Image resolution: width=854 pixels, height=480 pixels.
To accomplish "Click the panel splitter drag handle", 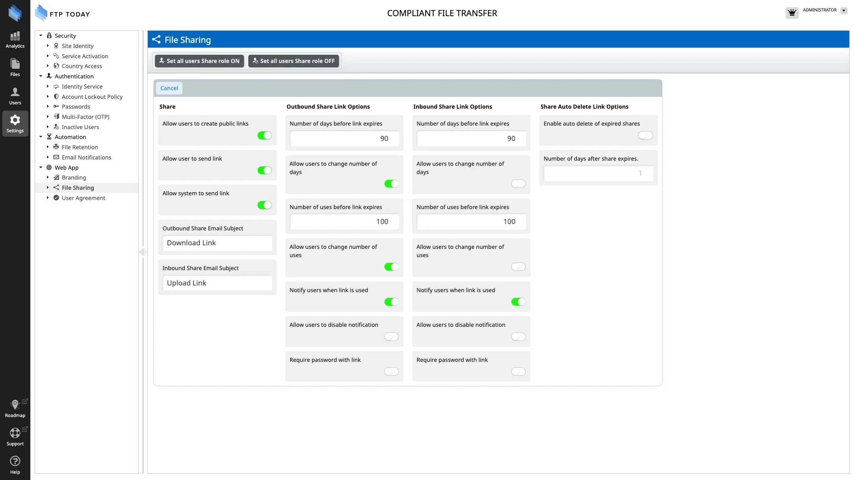I will pos(143,252).
